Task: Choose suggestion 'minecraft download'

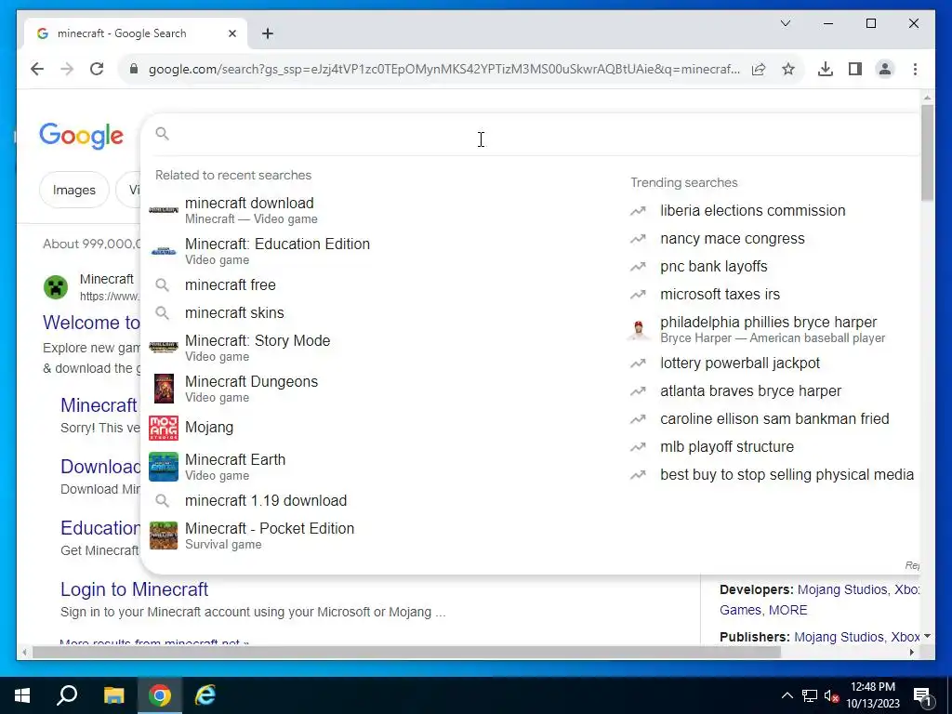Action: click(382, 210)
